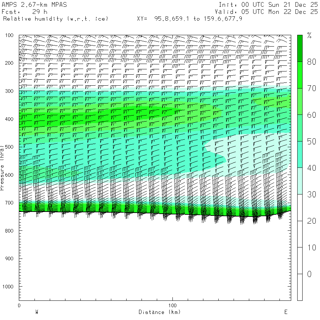Screen dimensions: 320x320
Task: Click the "Pressure (hPa)" y-axis title
Action: [x=2, y=167]
